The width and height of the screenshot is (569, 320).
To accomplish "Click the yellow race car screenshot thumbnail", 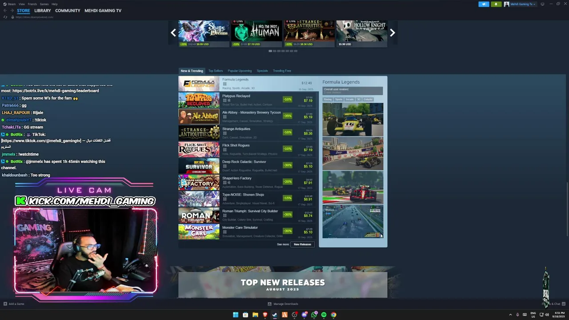I will pos(353,120).
